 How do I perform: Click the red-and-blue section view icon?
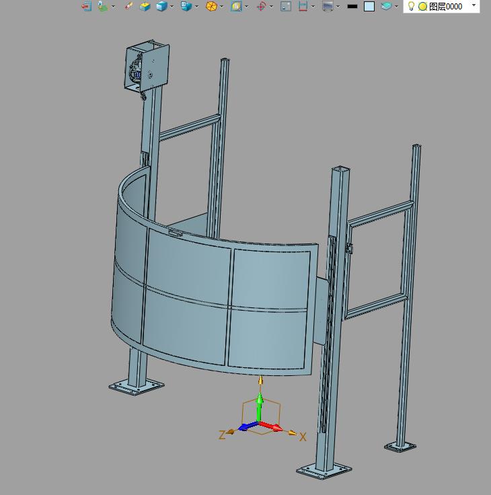[303, 6]
